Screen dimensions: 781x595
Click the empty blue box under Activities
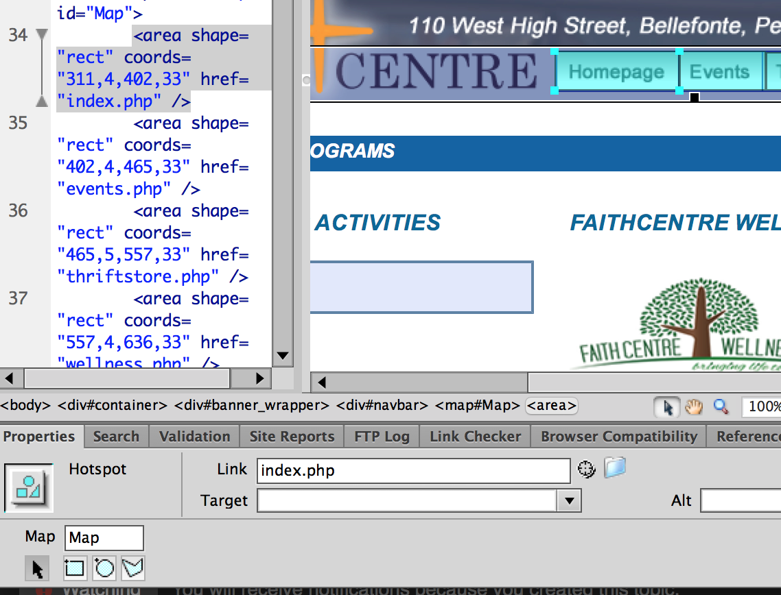click(421, 287)
